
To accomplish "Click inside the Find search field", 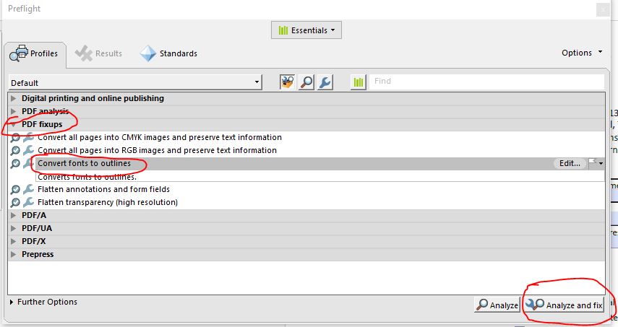I will [486, 82].
